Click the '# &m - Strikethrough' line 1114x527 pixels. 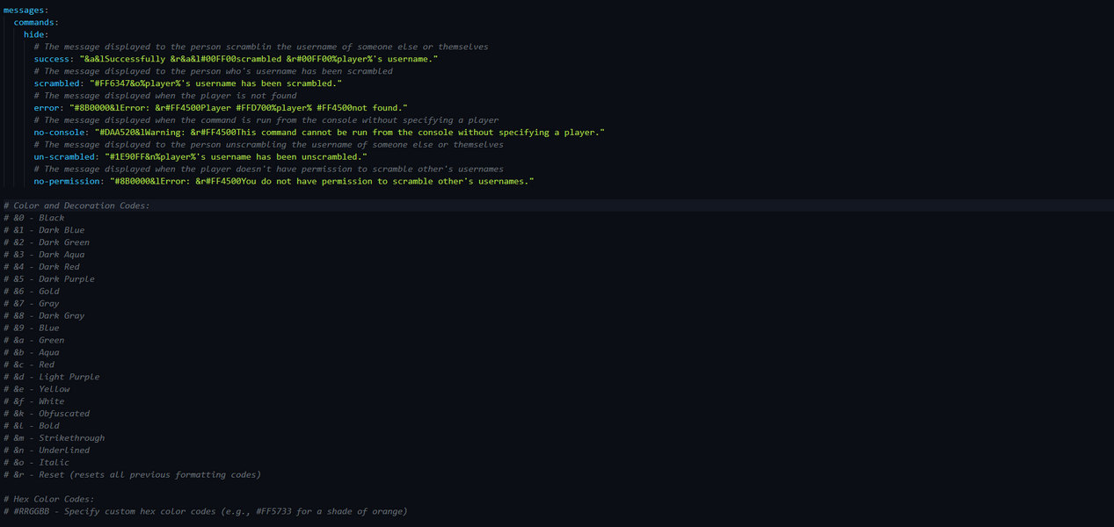pos(55,438)
